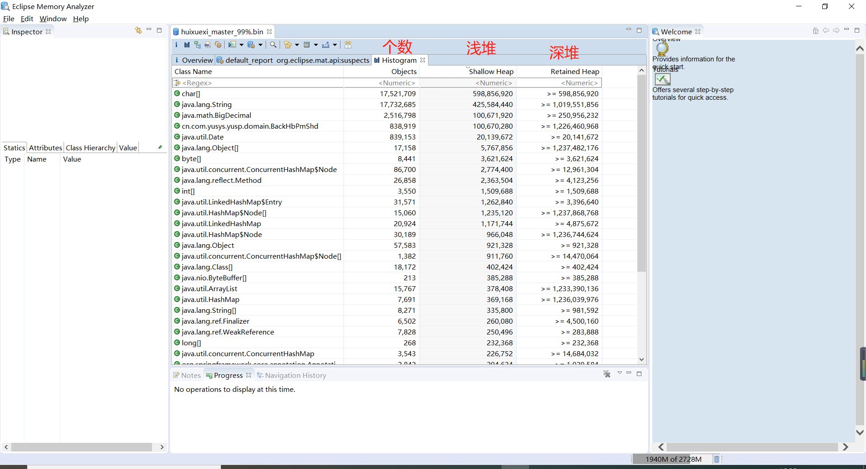
Task: Select the histogram bar-chart toolbar icon
Action: click(x=187, y=45)
